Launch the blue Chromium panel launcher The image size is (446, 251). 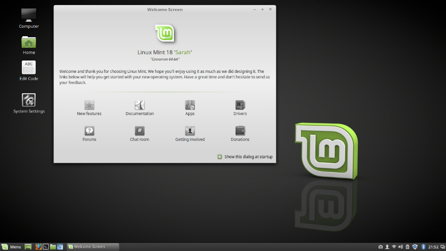(60, 247)
